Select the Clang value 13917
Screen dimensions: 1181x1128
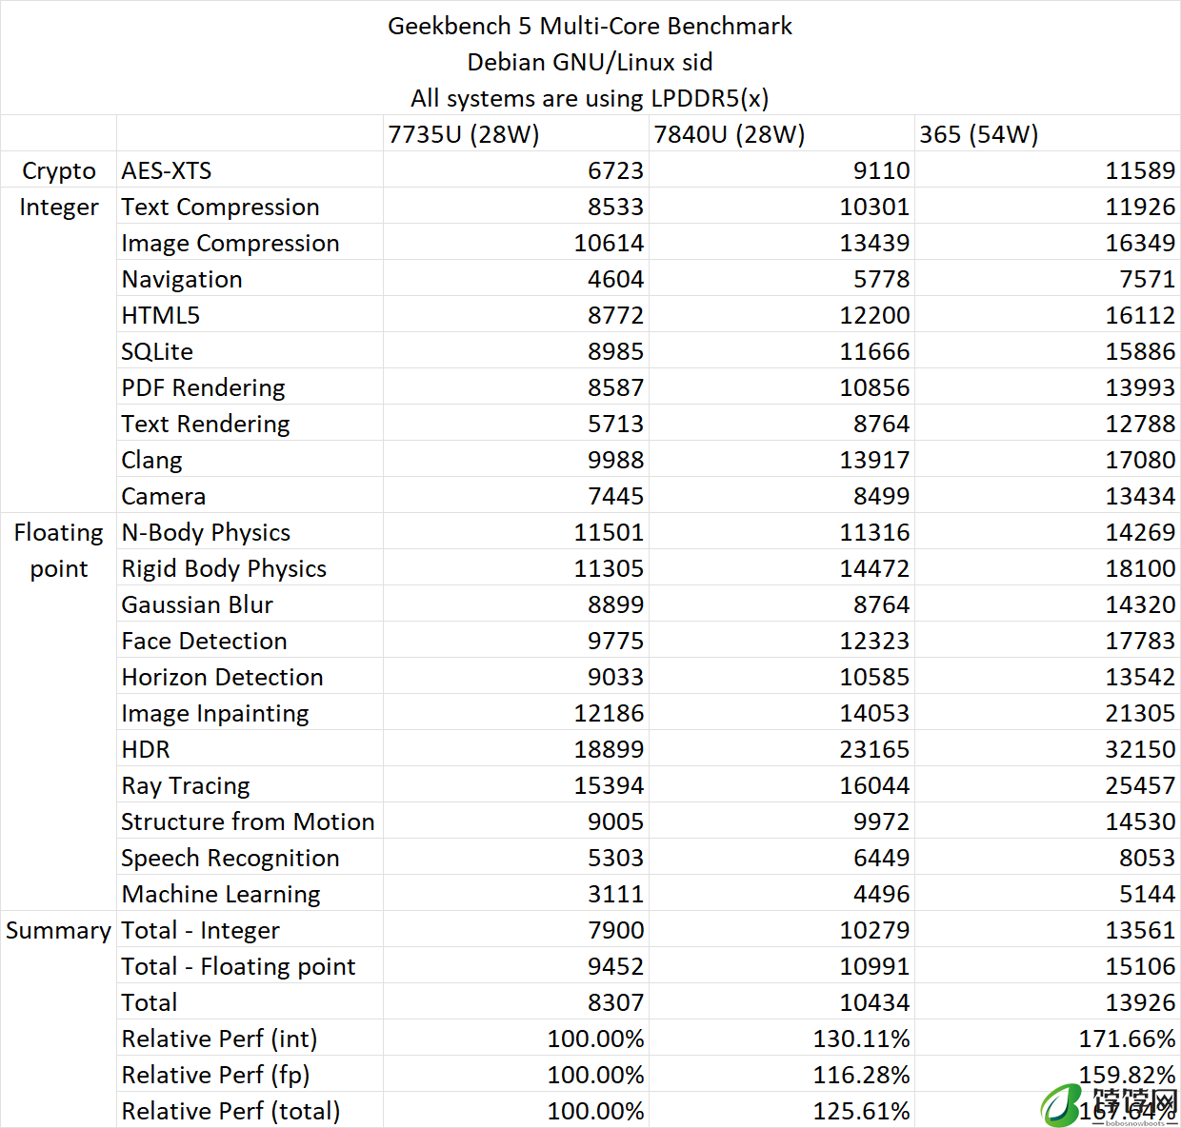tap(874, 460)
